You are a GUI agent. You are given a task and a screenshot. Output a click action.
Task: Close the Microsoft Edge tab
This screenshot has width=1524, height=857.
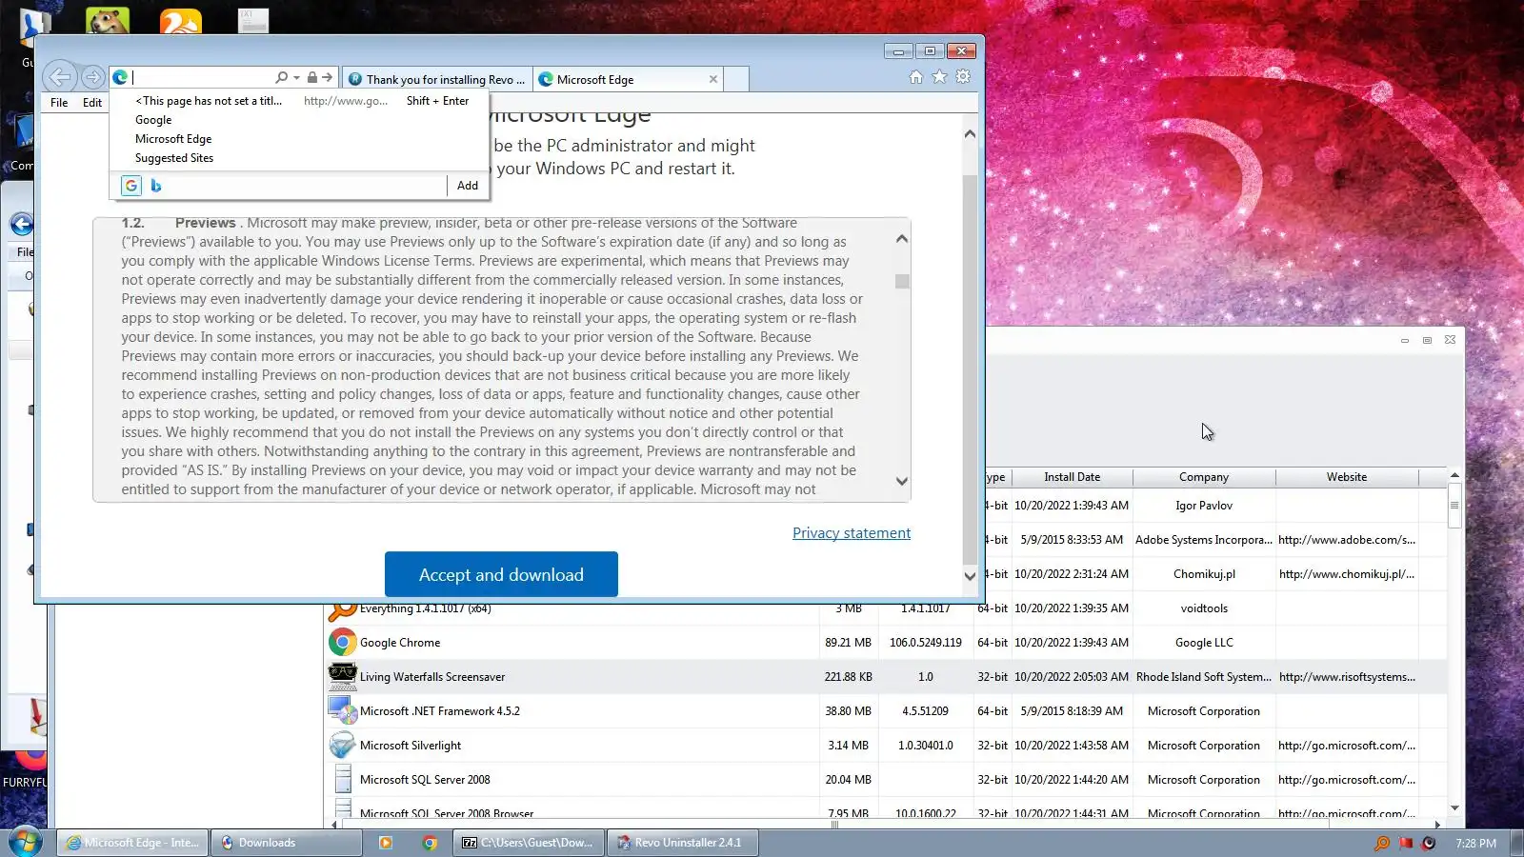click(713, 79)
